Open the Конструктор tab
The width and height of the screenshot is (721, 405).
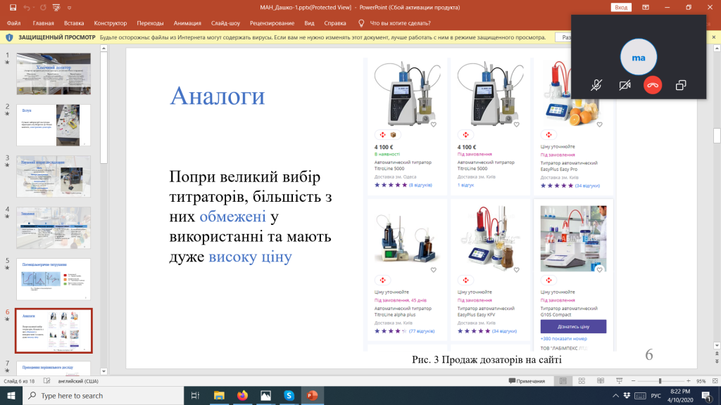(111, 23)
